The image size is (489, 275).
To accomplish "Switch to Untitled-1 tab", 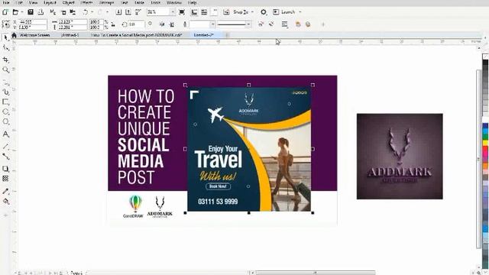I will (70, 35).
